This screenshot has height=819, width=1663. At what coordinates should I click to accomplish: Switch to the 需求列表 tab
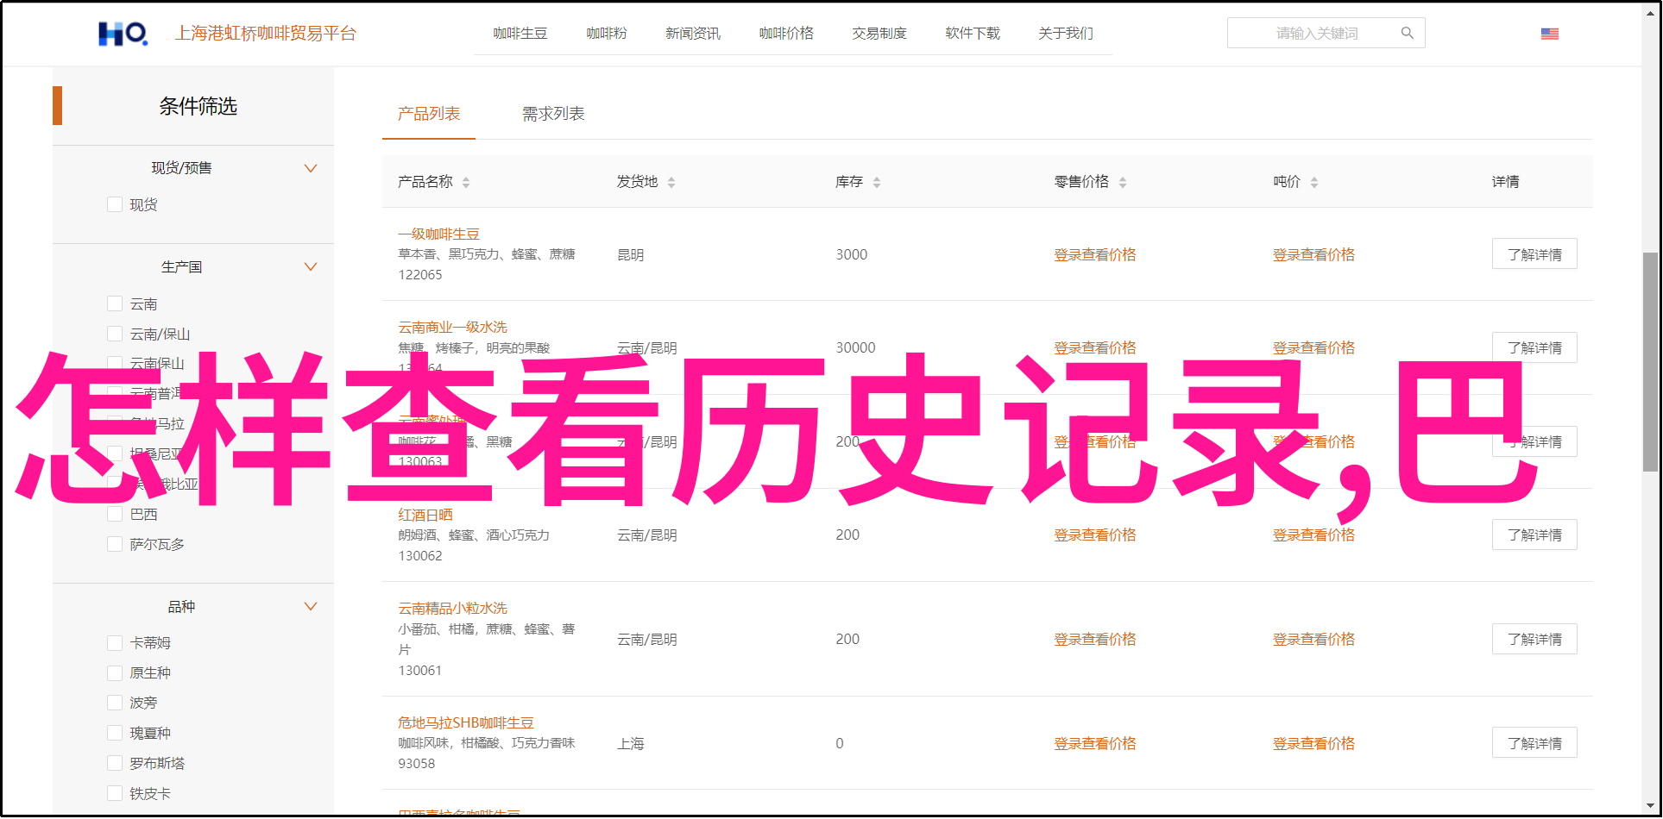(553, 114)
